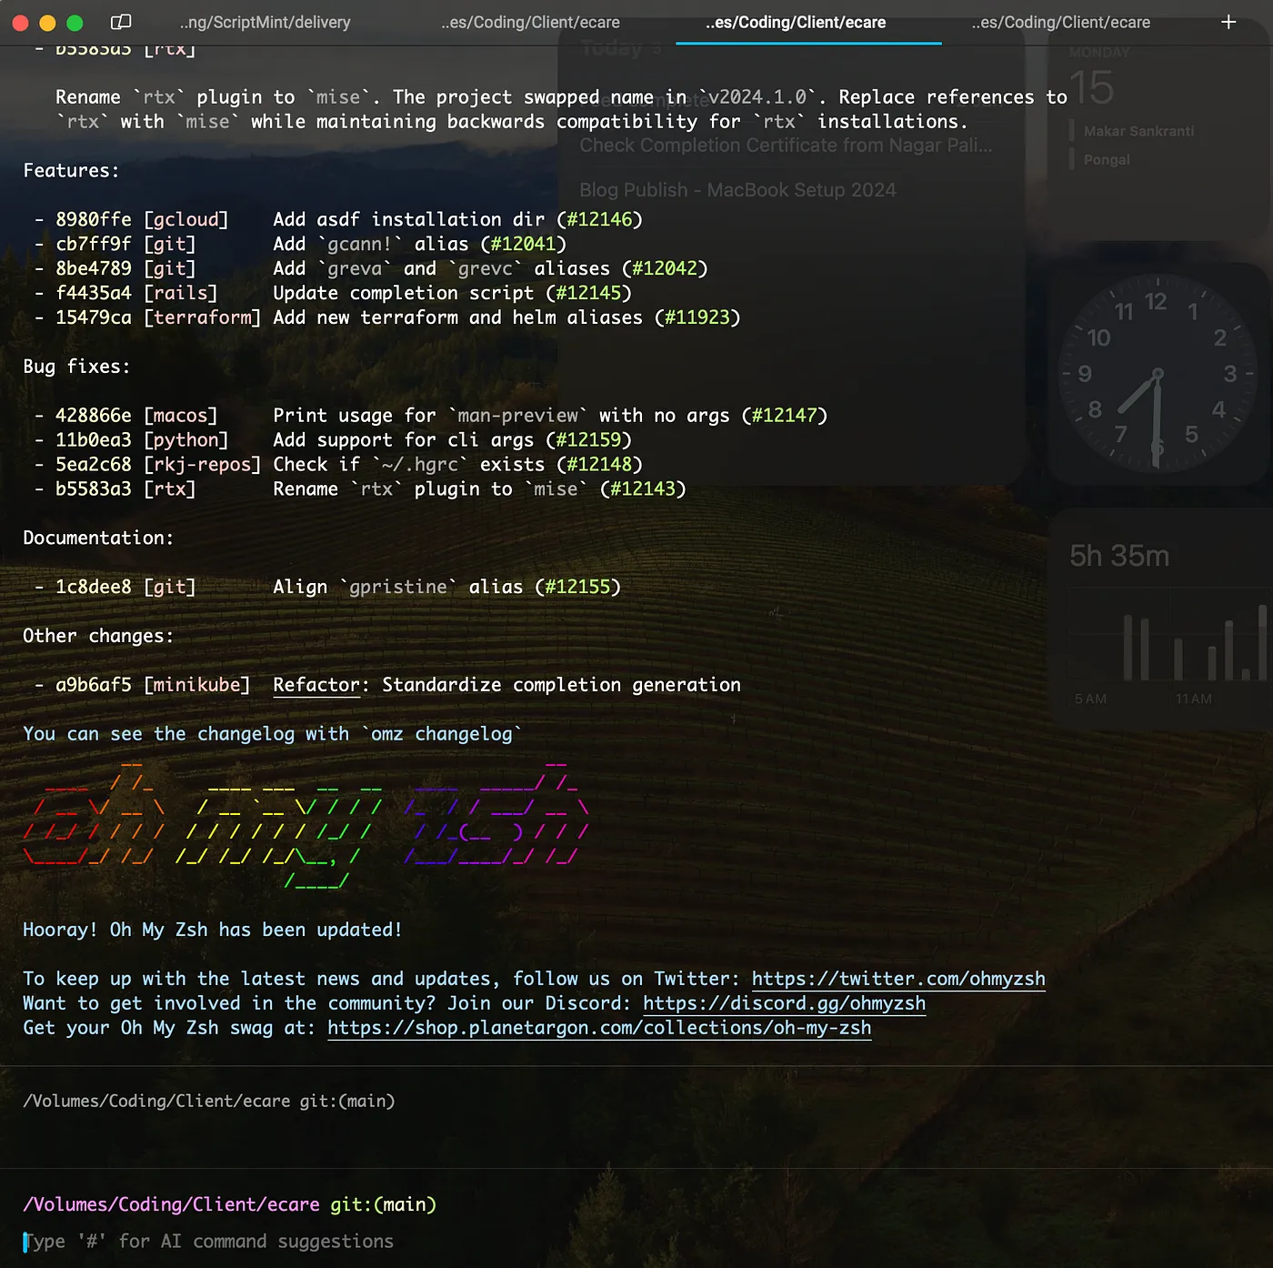Click pull request reference #12155 for gpristine alias
Screen dimensions: 1273x1268
[x=577, y=587]
